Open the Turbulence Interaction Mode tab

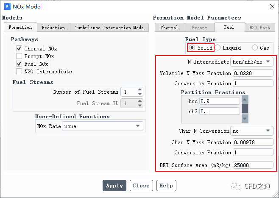(x=109, y=28)
